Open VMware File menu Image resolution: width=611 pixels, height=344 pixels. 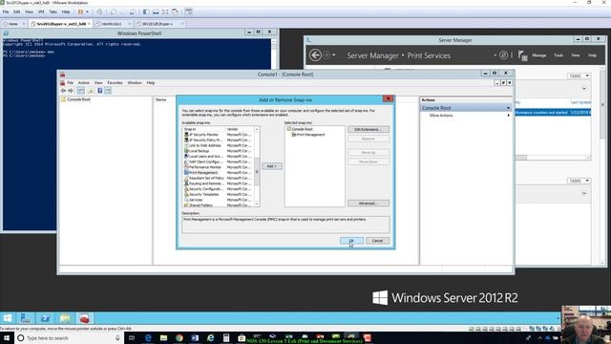click(6, 12)
